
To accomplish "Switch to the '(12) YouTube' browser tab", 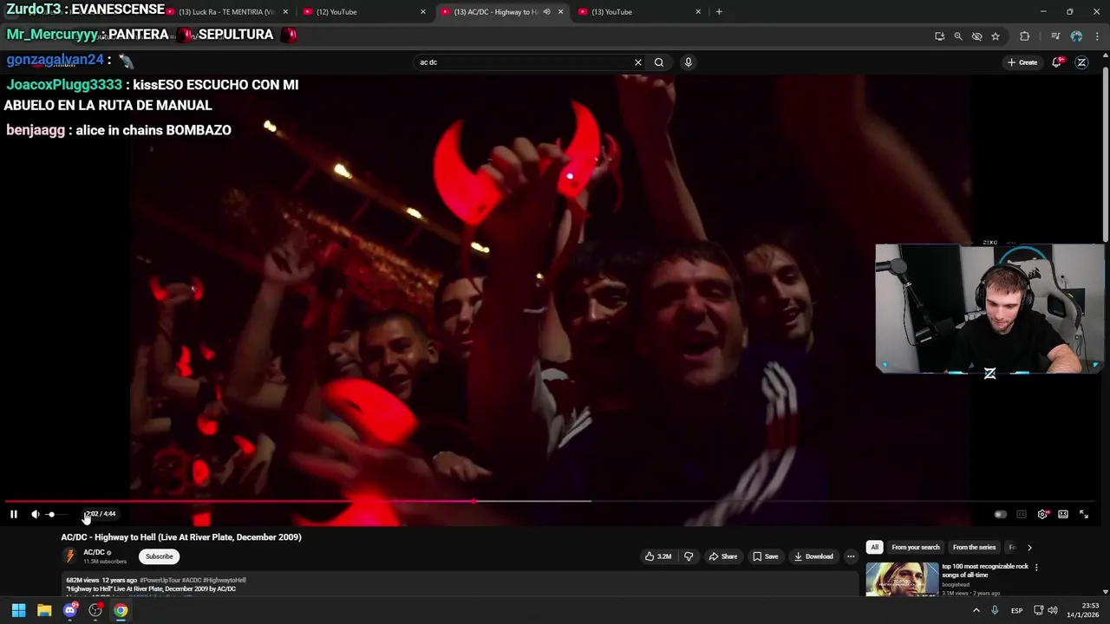I will coord(362,12).
